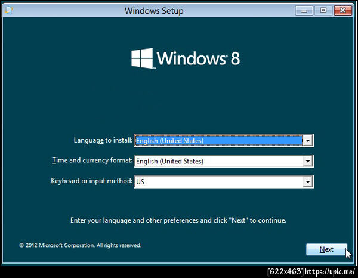Image resolution: width=358 pixels, height=278 pixels.
Task: Click the US keyboard value field
Action: coord(219,182)
